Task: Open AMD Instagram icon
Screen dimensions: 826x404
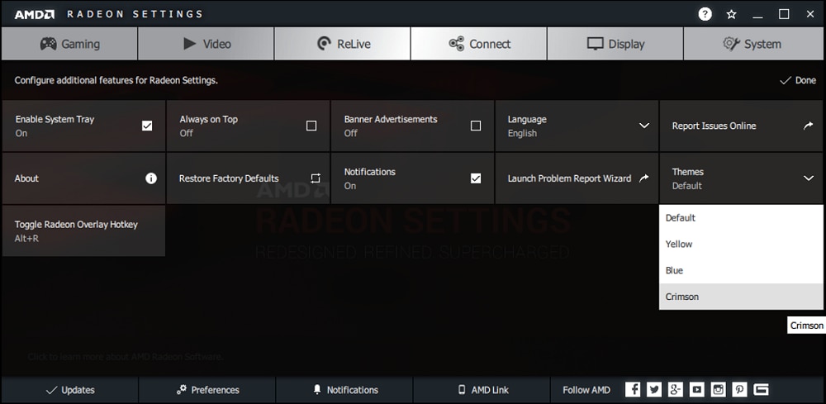Action: (x=718, y=390)
